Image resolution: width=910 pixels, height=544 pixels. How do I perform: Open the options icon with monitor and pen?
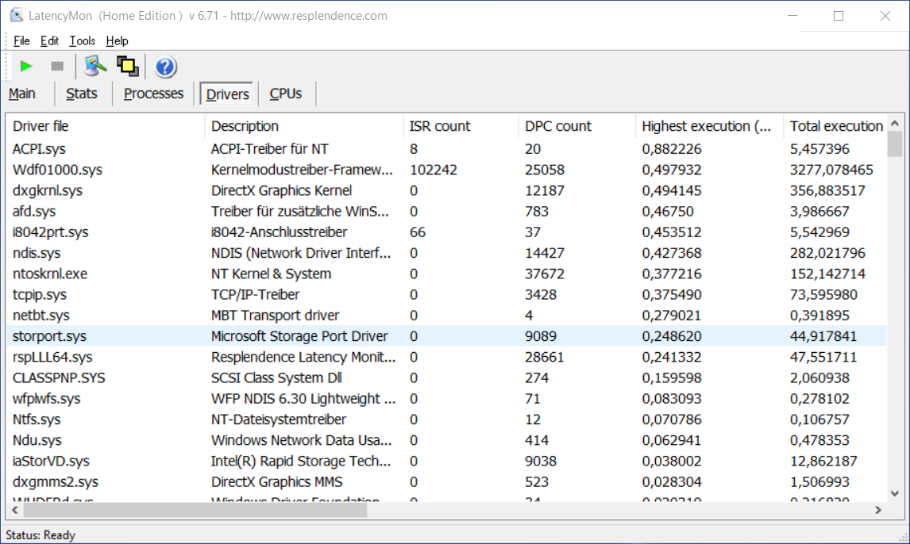point(95,66)
